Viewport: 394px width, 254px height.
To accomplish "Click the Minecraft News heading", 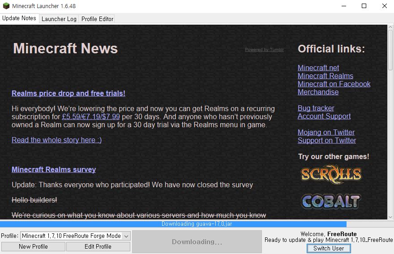I will (x=65, y=48).
